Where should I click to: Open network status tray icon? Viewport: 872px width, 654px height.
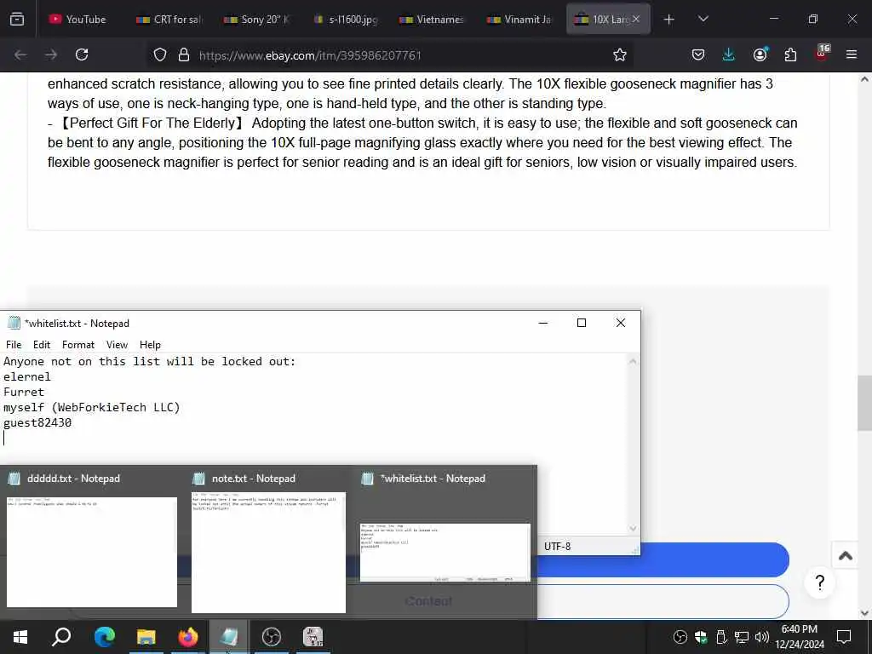pos(742,637)
